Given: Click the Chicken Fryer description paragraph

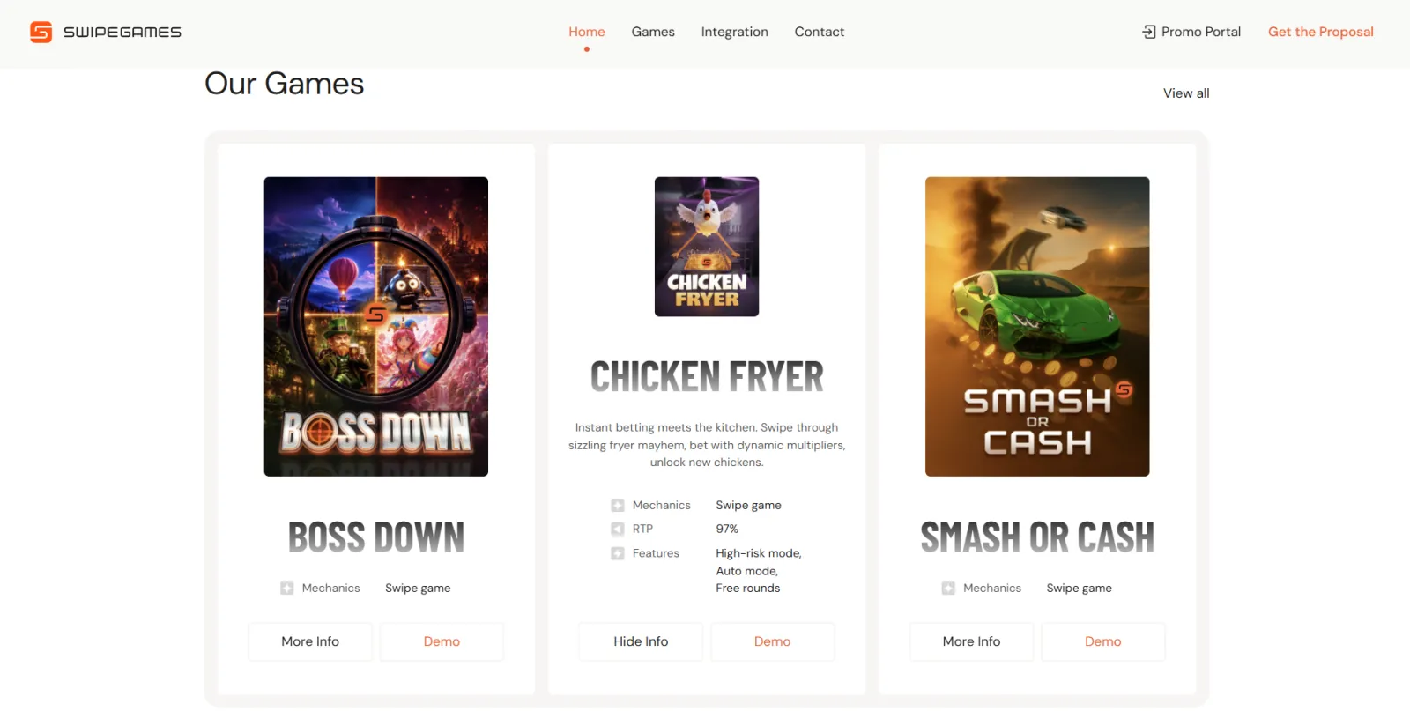Looking at the screenshot, I should pyautogui.click(x=707, y=445).
